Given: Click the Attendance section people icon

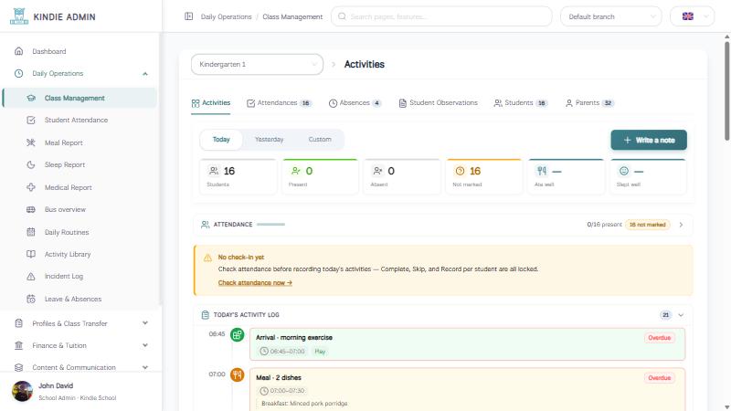Looking at the screenshot, I should click(x=205, y=225).
